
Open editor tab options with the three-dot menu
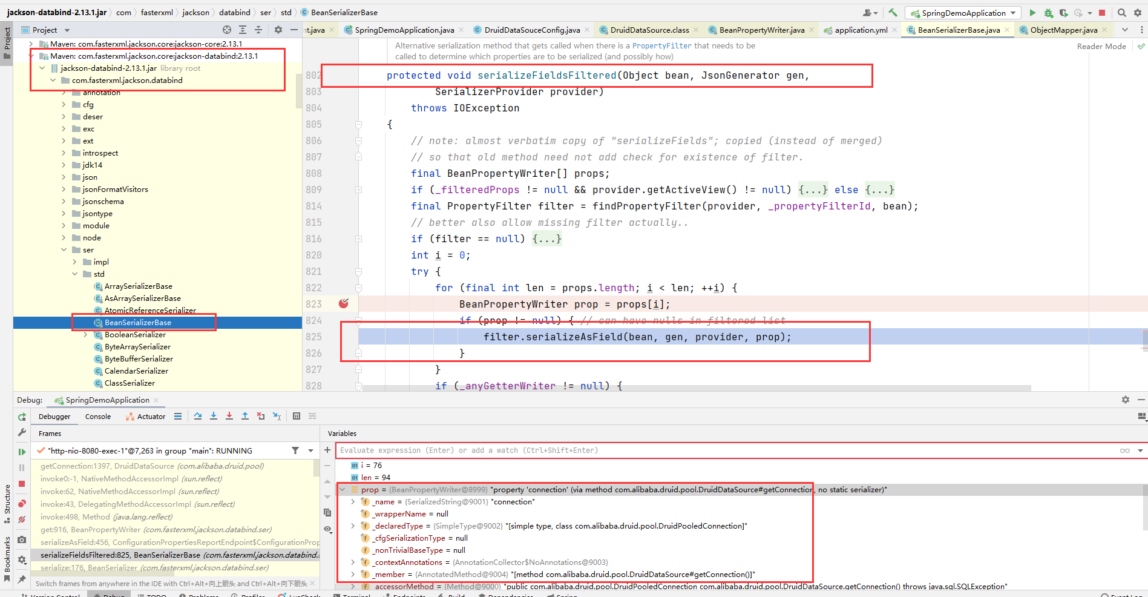pyautogui.click(x=1141, y=30)
